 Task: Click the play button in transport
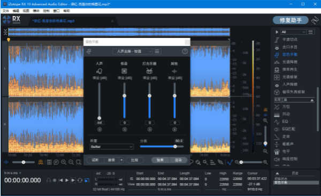point(67,180)
